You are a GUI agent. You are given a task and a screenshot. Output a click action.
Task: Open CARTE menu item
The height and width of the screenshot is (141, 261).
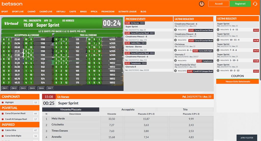(73, 11)
